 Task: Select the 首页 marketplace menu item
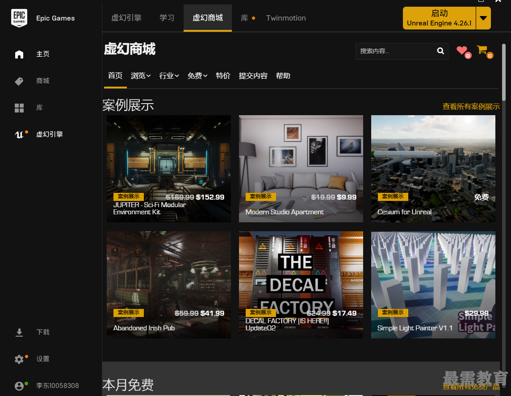[x=115, y=76]
